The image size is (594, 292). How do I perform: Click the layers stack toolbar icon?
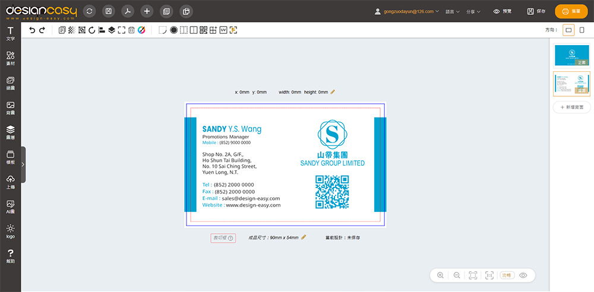tap(111, 30)
